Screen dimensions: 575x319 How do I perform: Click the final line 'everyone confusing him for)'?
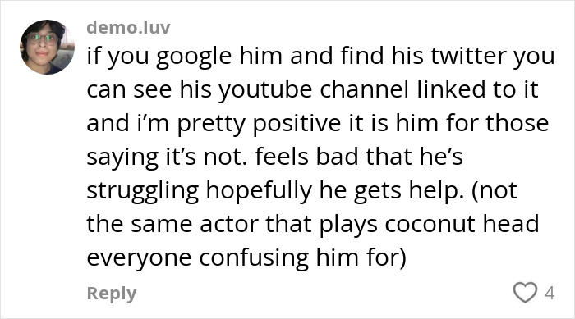[x=246, y=257]
